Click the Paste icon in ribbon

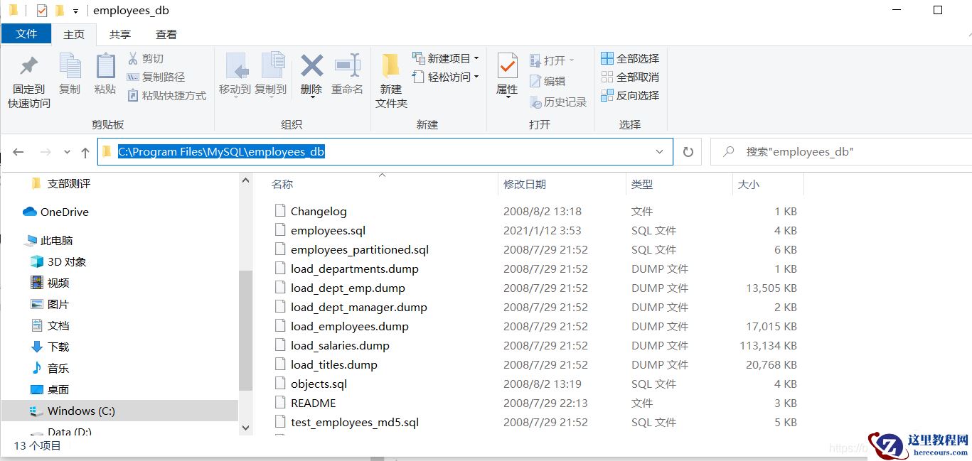point(105,67)
